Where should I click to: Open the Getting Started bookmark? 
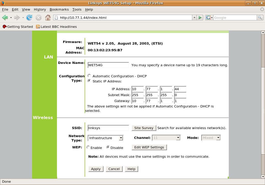(x=18, y=27)
